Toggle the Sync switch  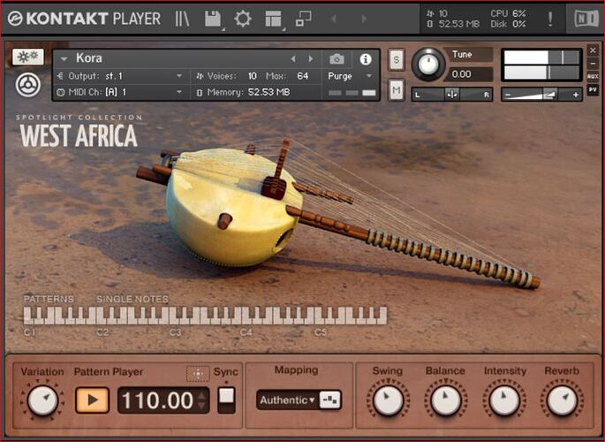click(x=227, y=400)
